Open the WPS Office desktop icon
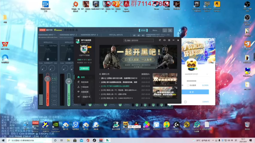The height and width of the screenshot is (143, 255). click(x=5, y=45)
